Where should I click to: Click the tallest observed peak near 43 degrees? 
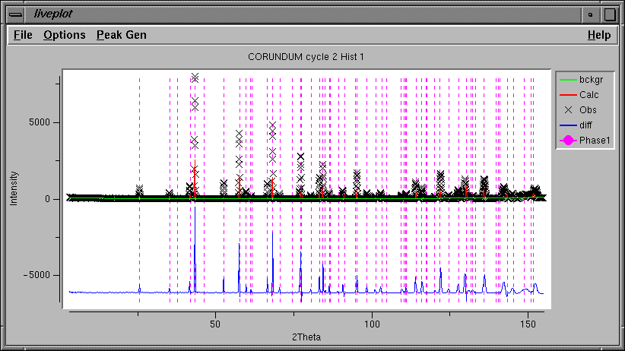coord(195,77)
